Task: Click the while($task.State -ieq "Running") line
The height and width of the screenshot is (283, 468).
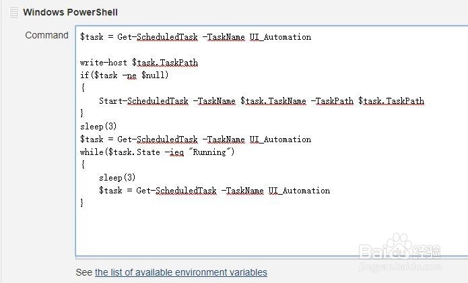Action: pos(158,152)
